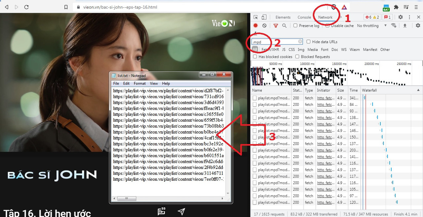Toggle the device toolbar icon

click(264, 17)
